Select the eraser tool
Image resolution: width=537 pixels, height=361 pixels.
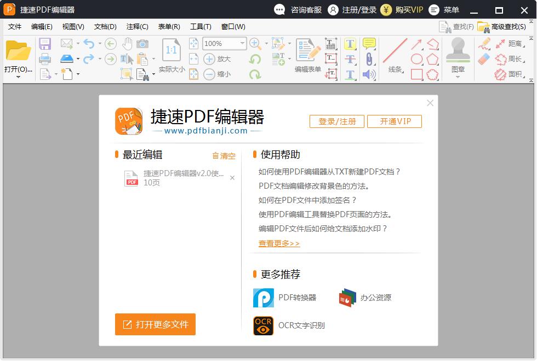pos(484,59)
